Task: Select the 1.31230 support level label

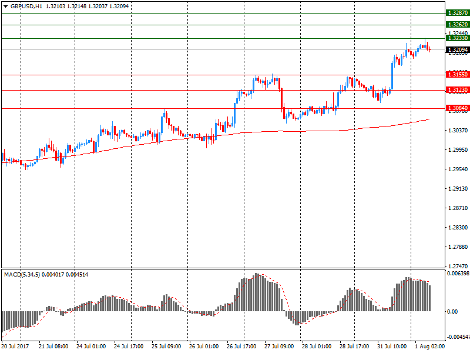Action: click(458, 90)
